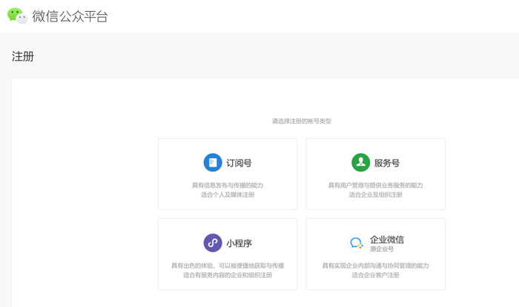Click the 企业微信 chat bubble icon

click(x=357, y=243)
